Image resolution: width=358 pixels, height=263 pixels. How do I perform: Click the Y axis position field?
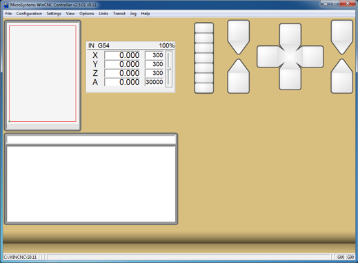click(x=122, y=64)
